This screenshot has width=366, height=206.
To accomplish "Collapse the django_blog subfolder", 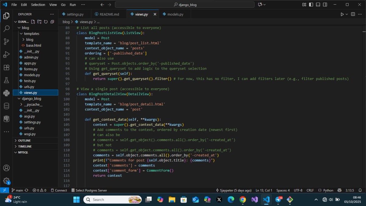I will pyautogui.click(x=19, y=98).
